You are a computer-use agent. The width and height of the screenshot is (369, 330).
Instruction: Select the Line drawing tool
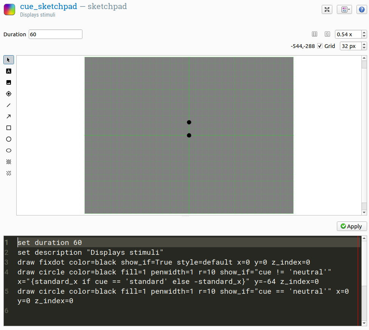(8, 105)
